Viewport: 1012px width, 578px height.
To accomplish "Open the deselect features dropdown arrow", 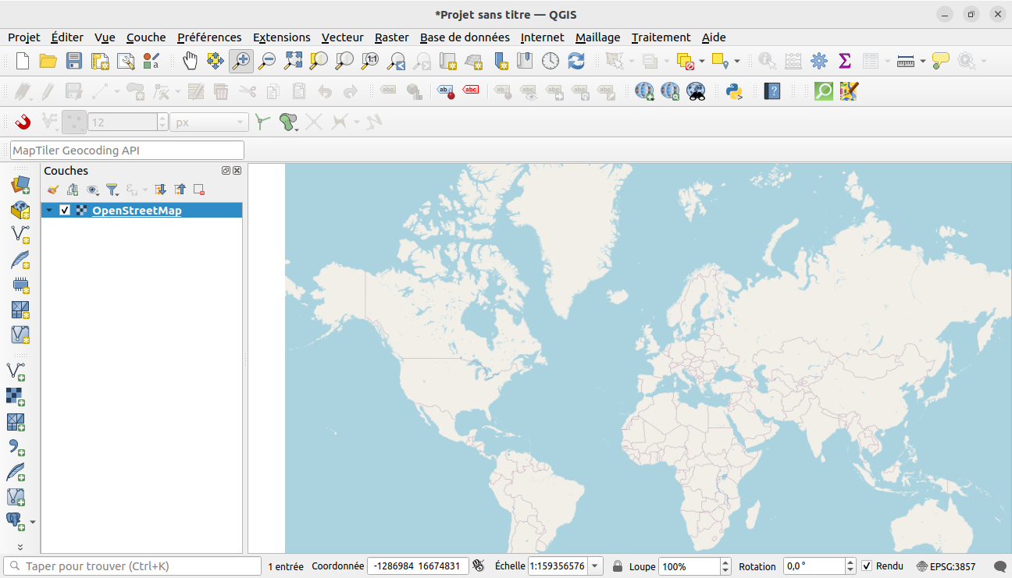I will (702, 61).
